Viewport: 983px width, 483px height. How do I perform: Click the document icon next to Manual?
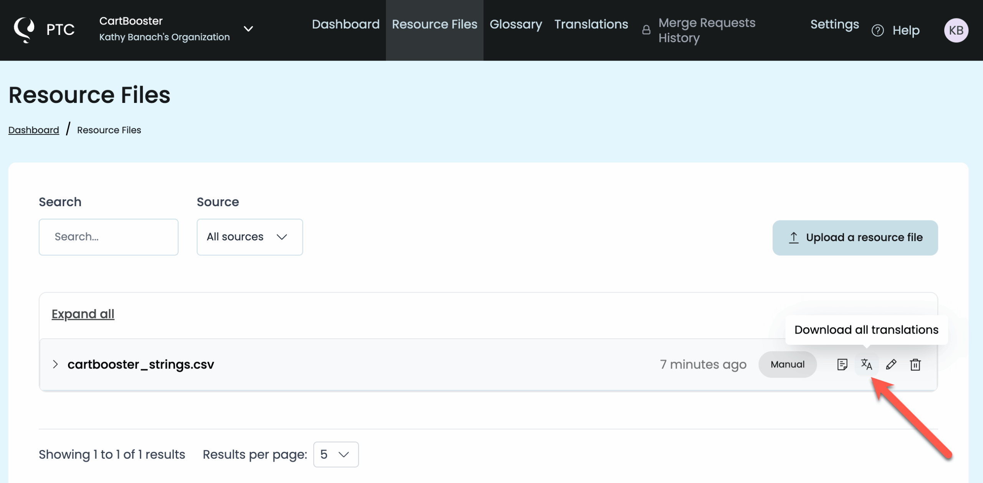pos(842,364)
